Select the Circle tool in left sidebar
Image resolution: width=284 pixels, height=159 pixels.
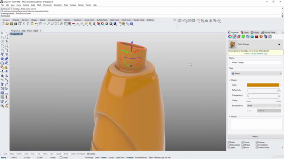click(2, 42)
